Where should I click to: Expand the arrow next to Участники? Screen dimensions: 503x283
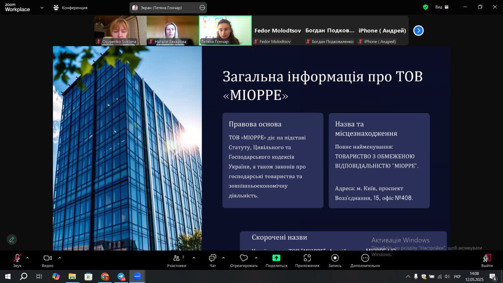(194, 258)
